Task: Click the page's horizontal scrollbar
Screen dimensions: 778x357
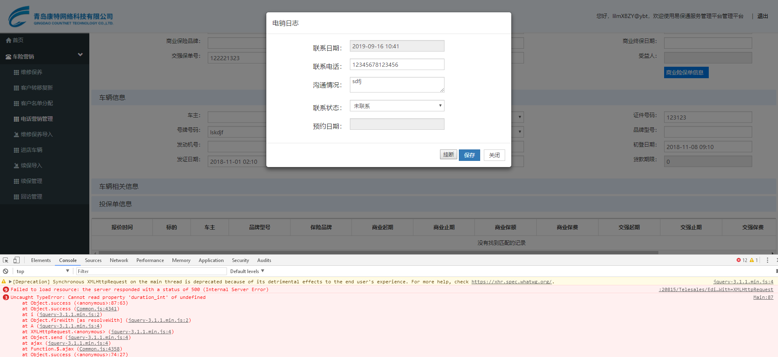Action: 379,253
